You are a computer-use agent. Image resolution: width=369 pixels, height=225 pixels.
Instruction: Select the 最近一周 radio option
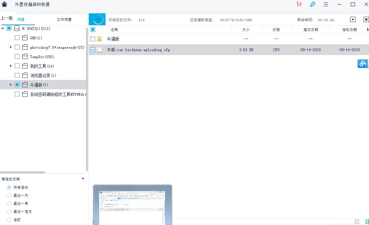tap(9, 204)
